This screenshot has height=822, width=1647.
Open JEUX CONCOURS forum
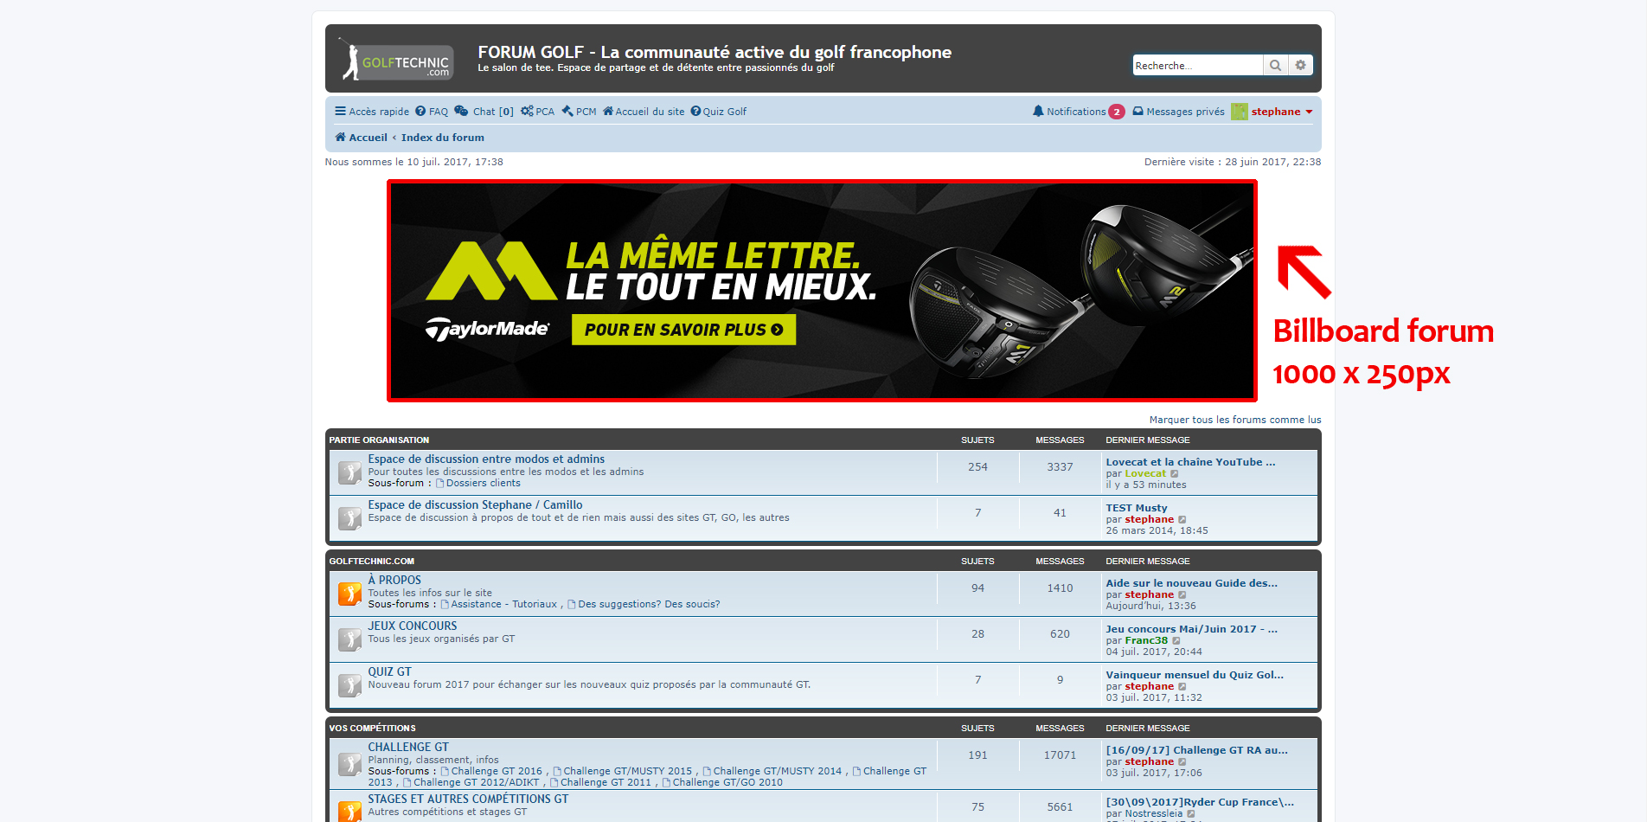pos(413,626)
